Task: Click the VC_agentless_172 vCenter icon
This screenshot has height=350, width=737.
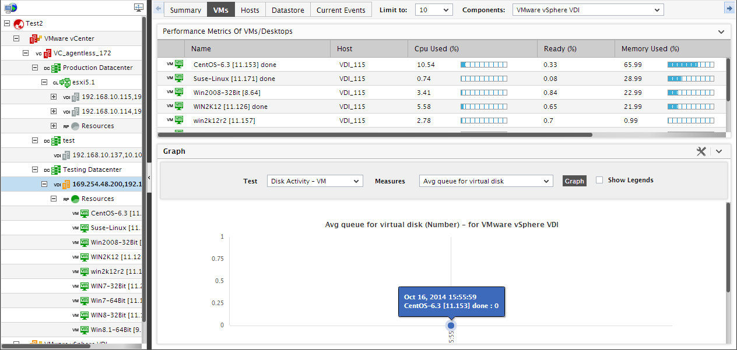Action: click(47, 53)
